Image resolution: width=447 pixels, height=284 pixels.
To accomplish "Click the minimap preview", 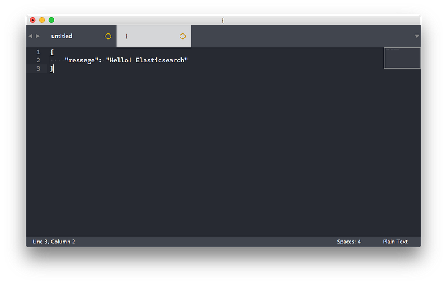I will pyautogui.click(x=402, y=58).
